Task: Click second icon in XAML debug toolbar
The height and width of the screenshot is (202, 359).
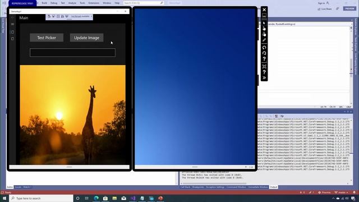Action: coord(54,16)
